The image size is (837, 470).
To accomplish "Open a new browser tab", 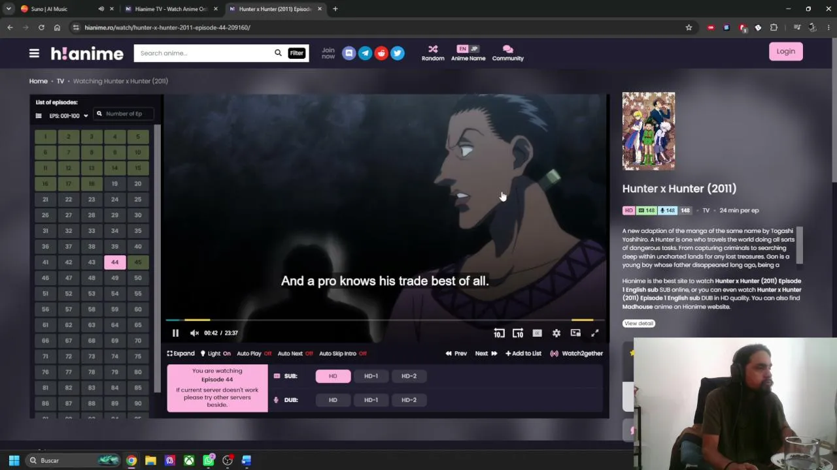I will 335,9.
